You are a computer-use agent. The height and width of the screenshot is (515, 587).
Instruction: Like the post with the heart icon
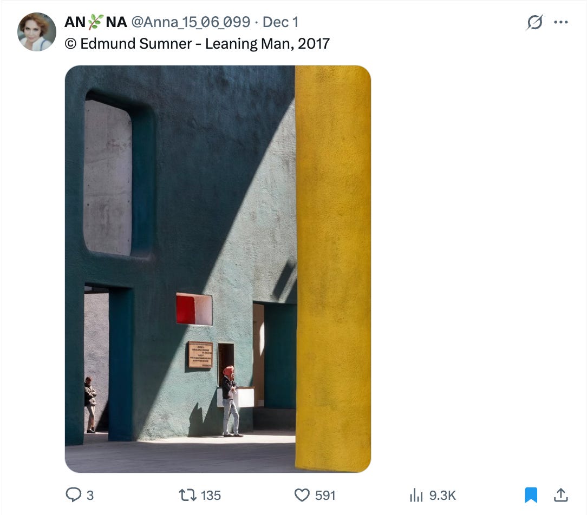pos(302,495)
